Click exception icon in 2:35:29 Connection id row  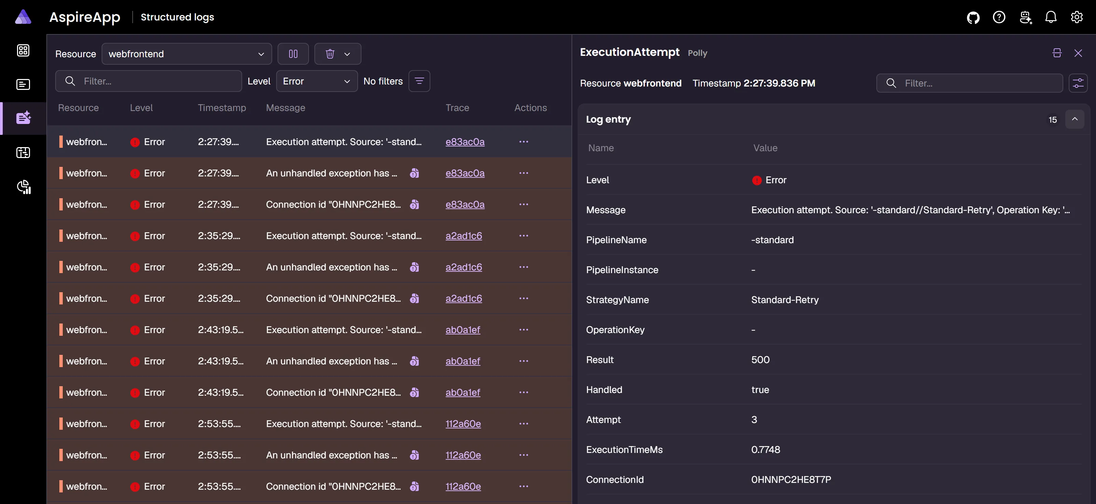[x=414, y=299]
